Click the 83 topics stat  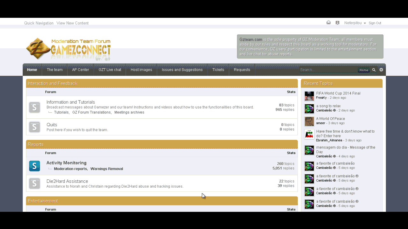287,105
